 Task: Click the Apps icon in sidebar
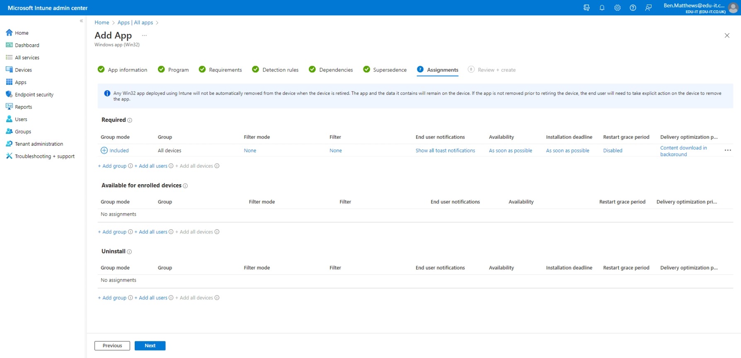[9, 82]
